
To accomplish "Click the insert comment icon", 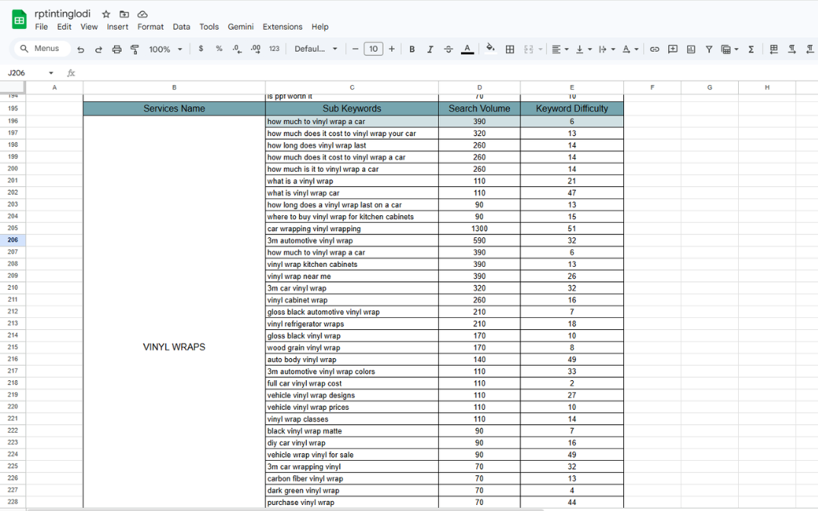I will click(673, 49).
